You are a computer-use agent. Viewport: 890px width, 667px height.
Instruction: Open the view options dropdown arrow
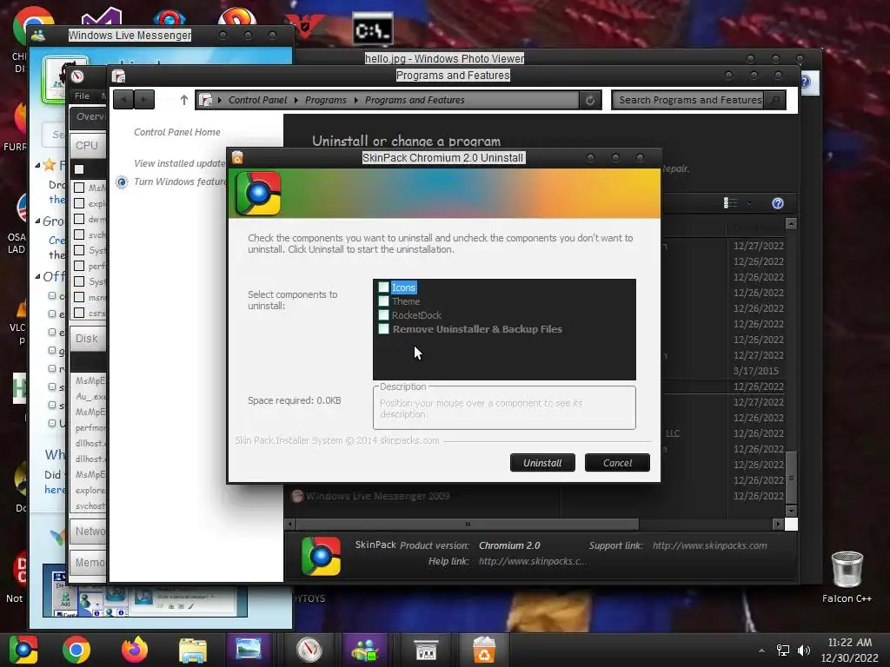749,203
